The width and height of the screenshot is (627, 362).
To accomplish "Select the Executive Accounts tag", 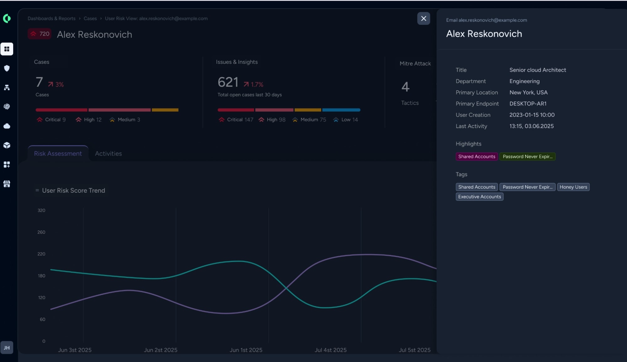I will (480, 197).
